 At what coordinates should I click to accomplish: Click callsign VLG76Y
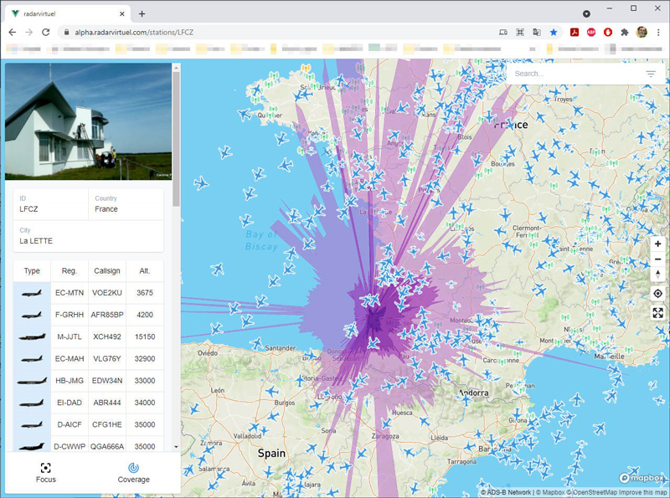click(107, 359)
